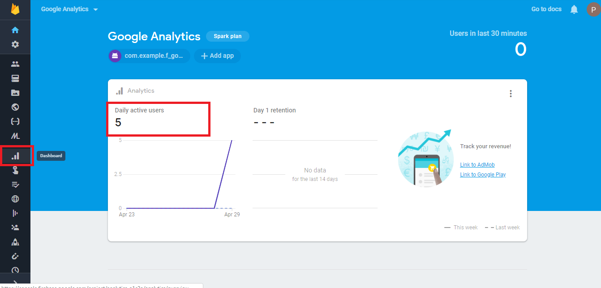
Task: Click the Day 1 retention label
Action: (275, 110)
